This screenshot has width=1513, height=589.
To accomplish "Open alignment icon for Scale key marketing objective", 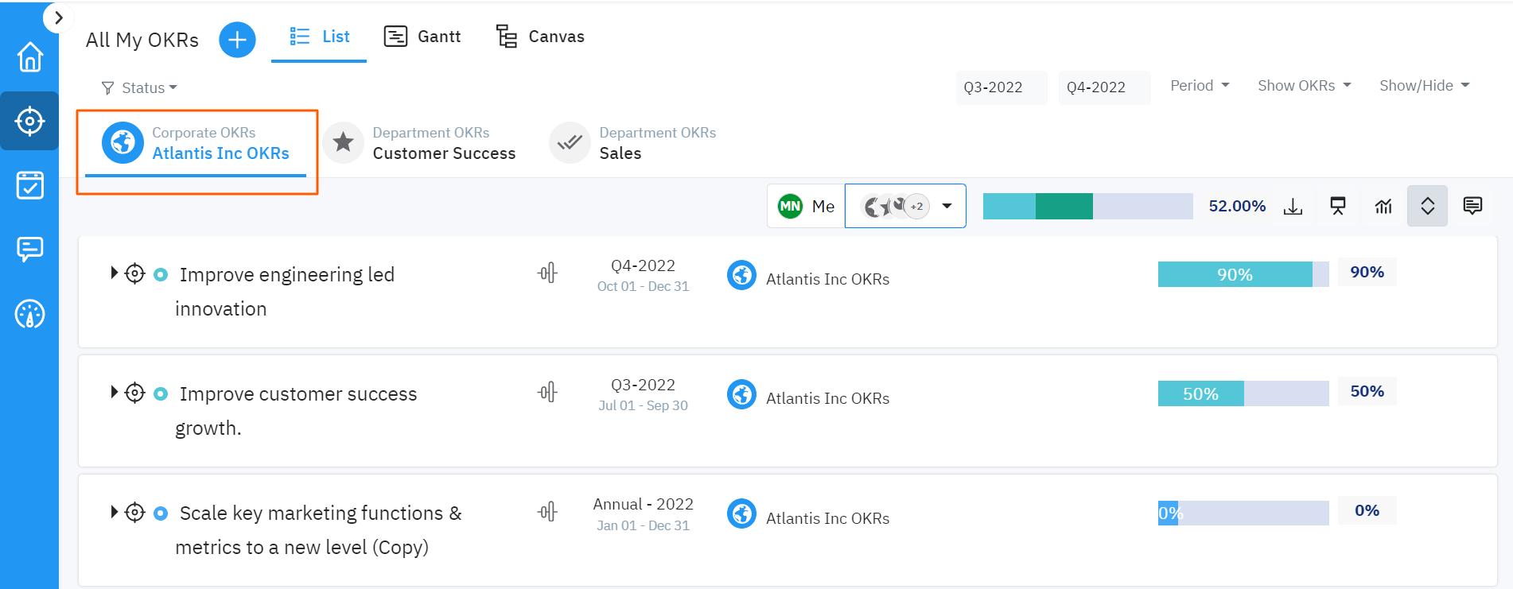I will click(x=547, y=512).
